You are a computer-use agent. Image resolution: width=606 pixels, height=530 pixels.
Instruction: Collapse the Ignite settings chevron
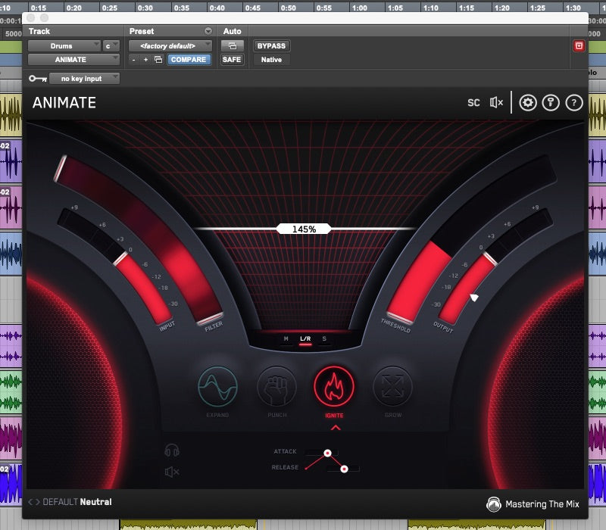(x=336, y=428)
